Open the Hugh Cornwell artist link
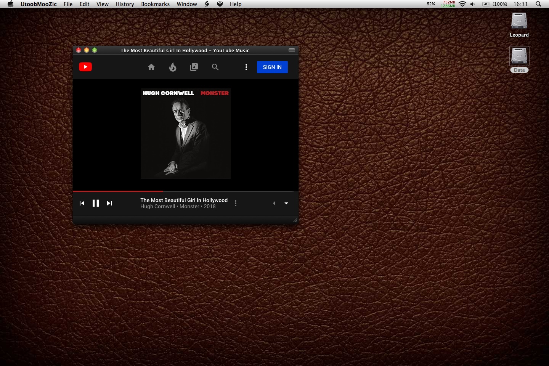 158,206
